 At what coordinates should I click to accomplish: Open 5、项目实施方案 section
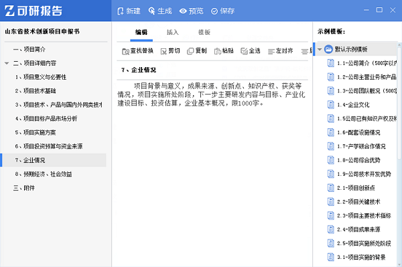[36, 132]
